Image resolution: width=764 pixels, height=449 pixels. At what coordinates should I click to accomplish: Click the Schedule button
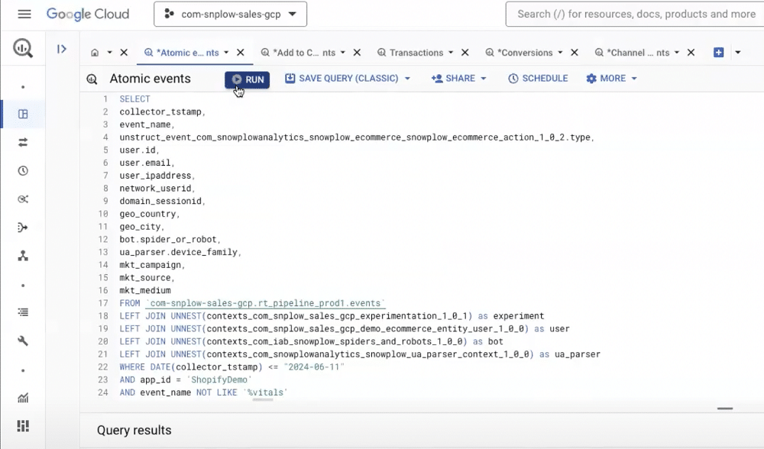coord(538,79)
